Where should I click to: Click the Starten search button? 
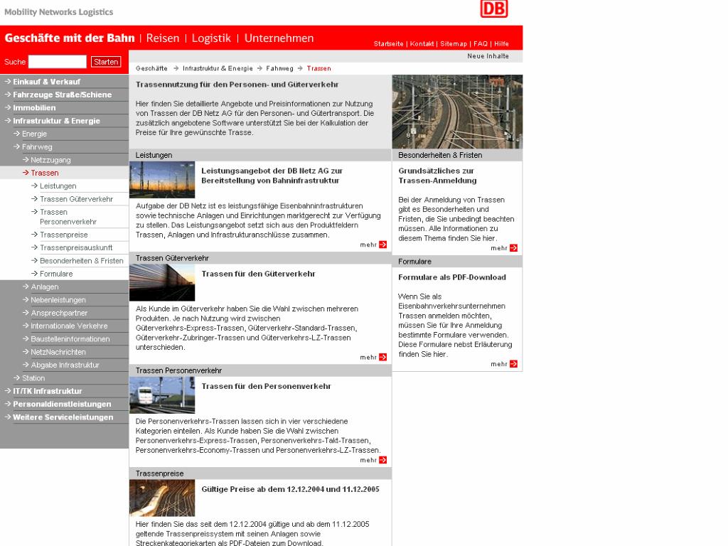pyautogui.click(x=106, y=62)
